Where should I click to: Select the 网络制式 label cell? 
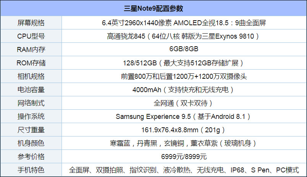[31, 103]
